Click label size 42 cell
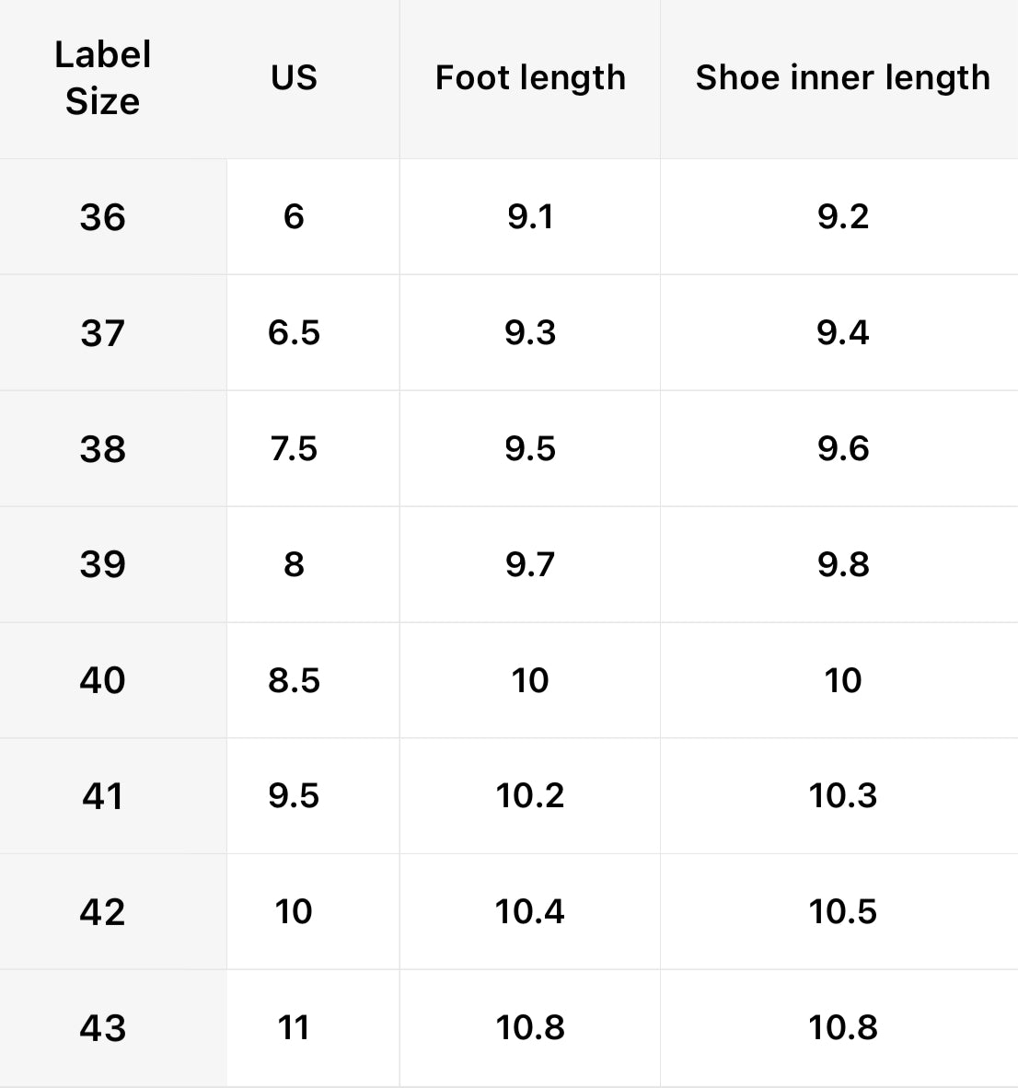The image size is (1018, 1088). pyautogui.click(x=102, y=912)
